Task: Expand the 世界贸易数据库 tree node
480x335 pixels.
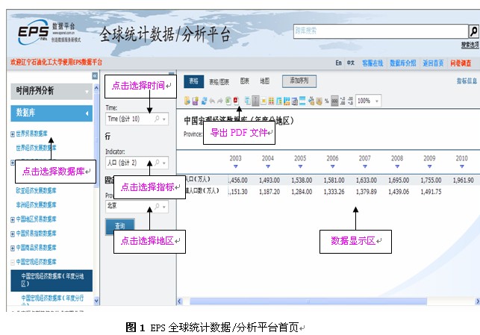Action: pyautogui.click(x=13, y=134)
